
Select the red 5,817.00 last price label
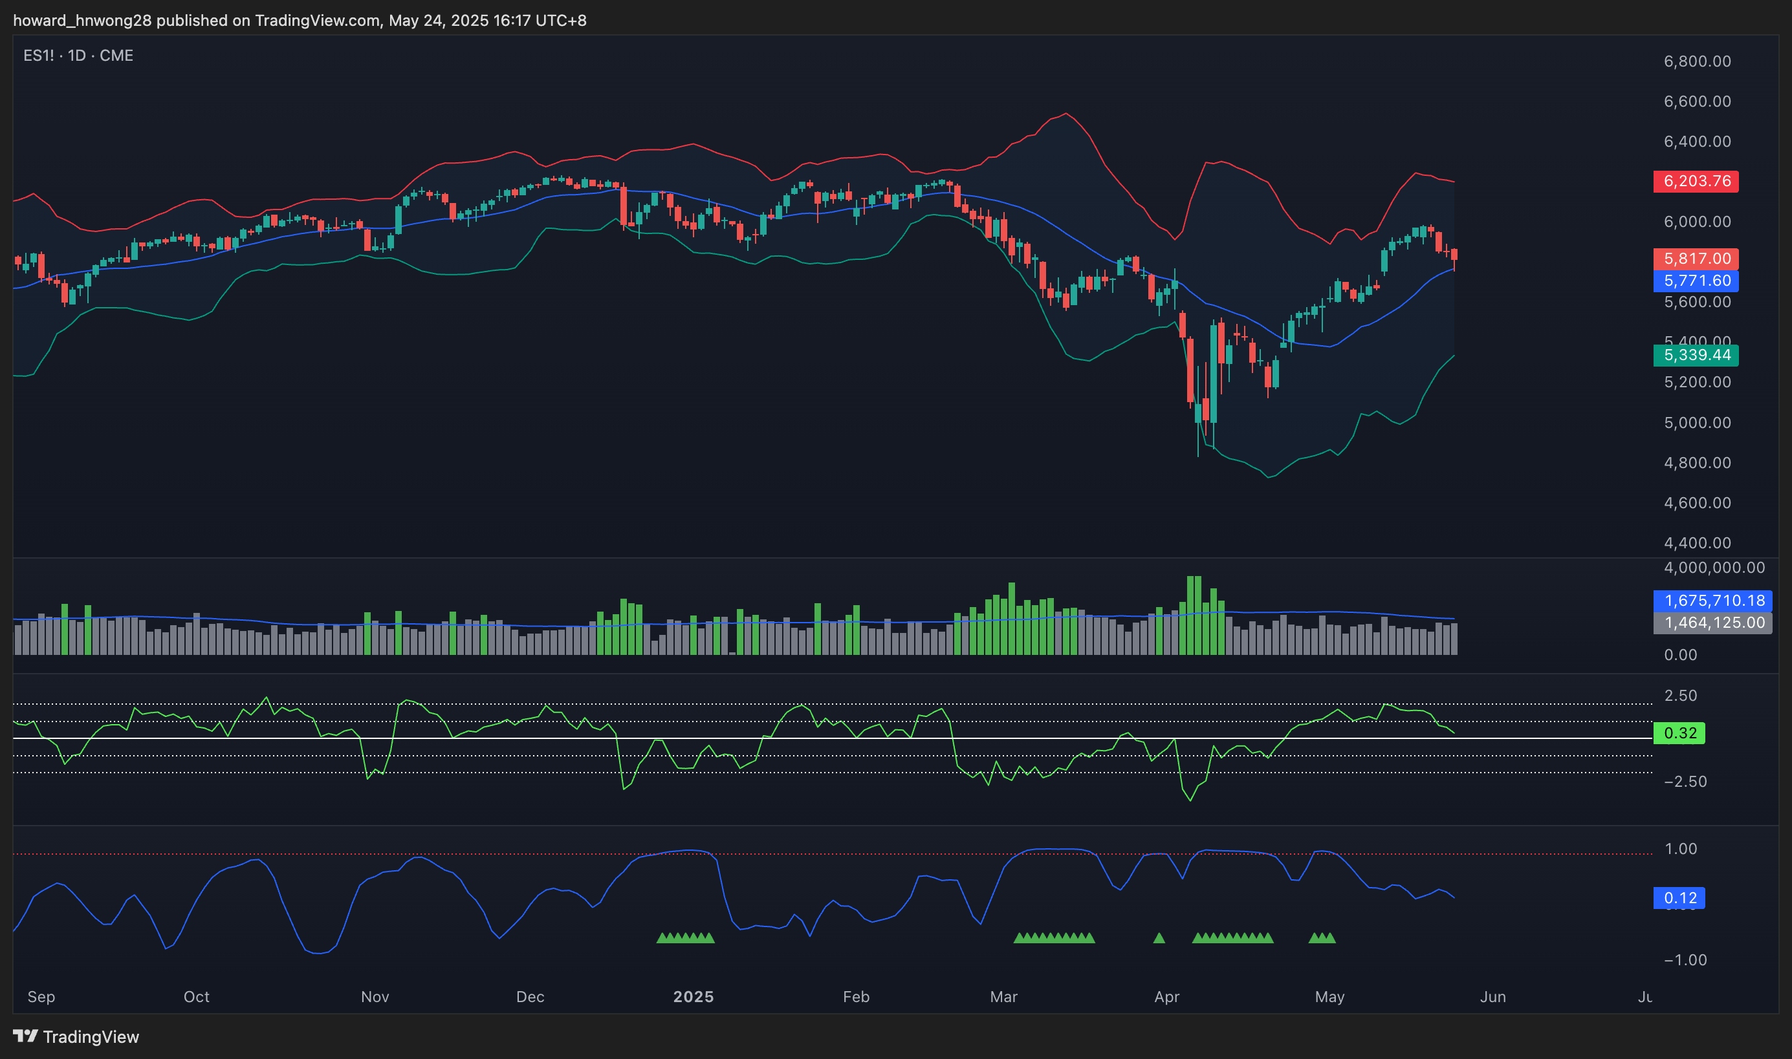pyautogui.click(x=1696, y=259)
